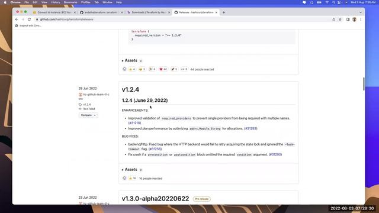
Task: Click the rocket reaction
Action: click(x=174, y=69)
